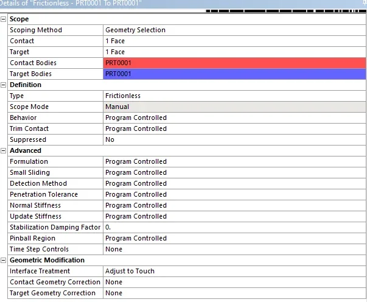Collapse the Advanced section
This screenshot has height=302, width=367.
click(x=4, y=151)
